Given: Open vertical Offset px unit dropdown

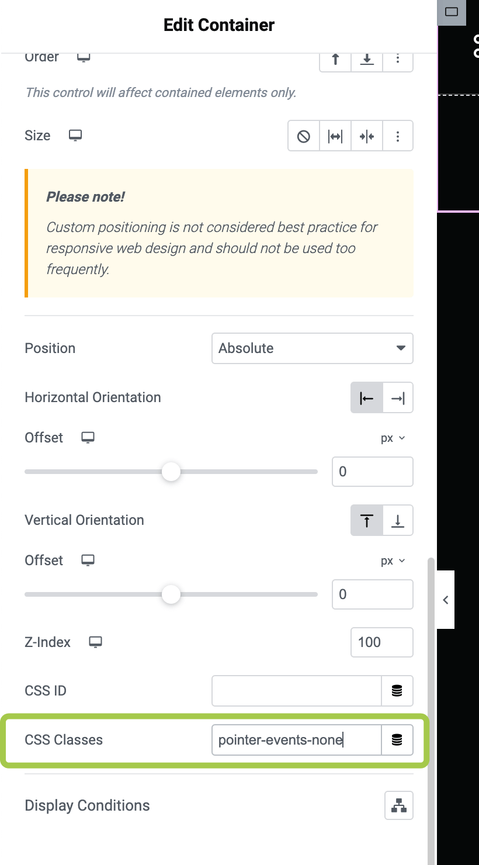Looking at the screenshot, I should (393, 560).
